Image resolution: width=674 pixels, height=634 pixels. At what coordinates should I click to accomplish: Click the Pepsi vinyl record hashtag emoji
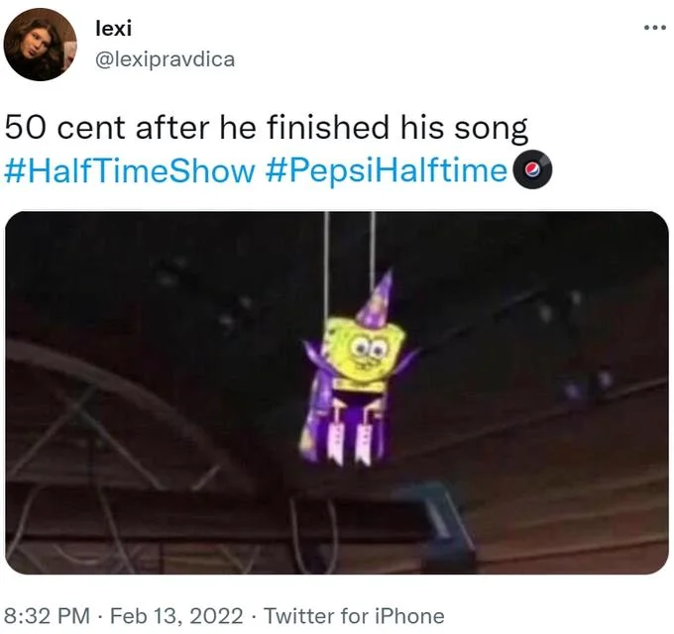532,169
